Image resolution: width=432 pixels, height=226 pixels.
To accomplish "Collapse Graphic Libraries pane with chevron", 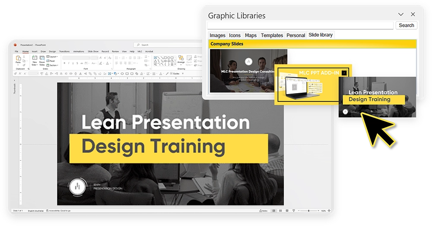I will (401, 14).
